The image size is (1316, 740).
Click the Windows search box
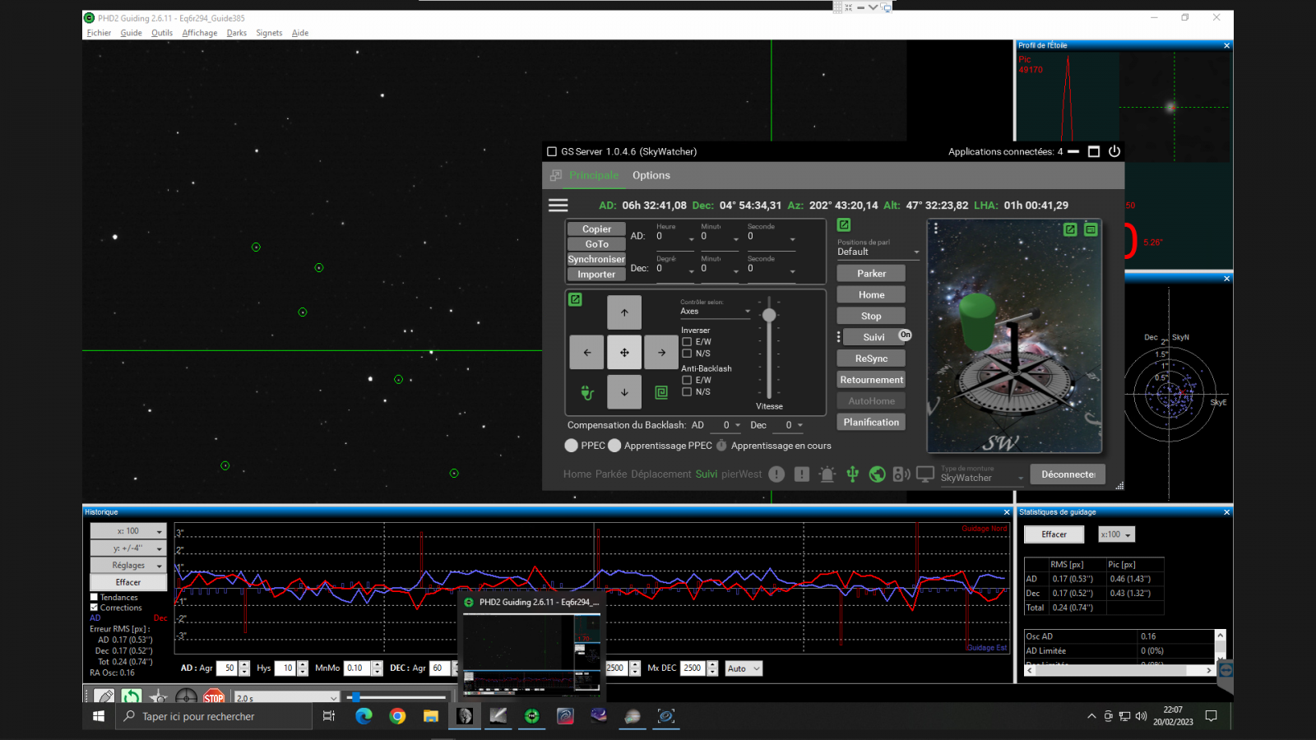tap(214, 716)
